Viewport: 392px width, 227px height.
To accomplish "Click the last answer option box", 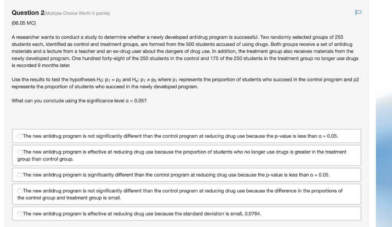I will point(186,214).
